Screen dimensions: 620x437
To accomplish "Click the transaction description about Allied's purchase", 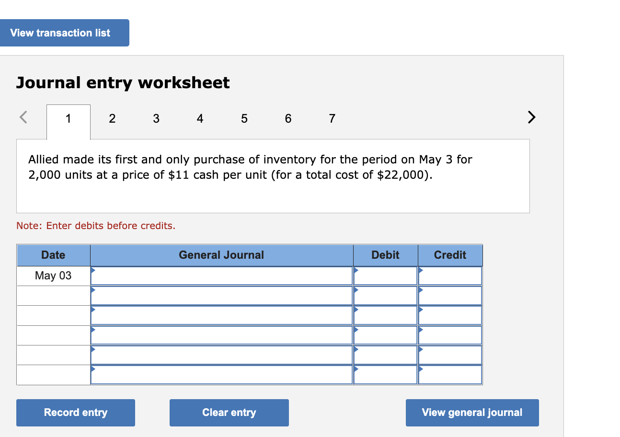I will coord(250,167).
